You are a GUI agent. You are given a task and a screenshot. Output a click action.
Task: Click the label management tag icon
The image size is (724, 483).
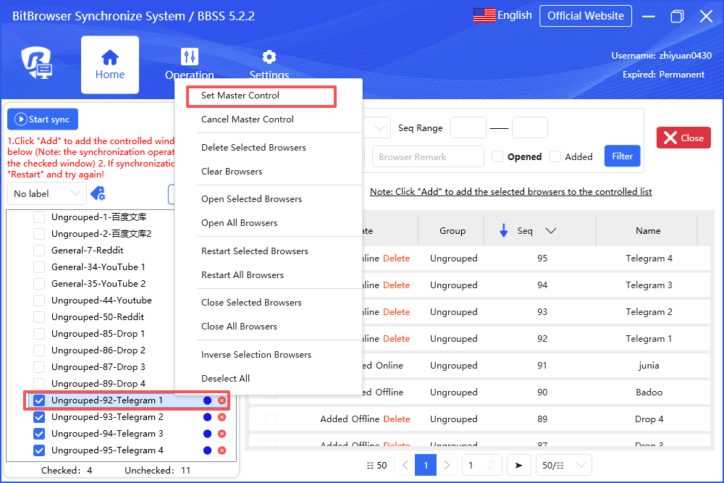tap(98, 193)
